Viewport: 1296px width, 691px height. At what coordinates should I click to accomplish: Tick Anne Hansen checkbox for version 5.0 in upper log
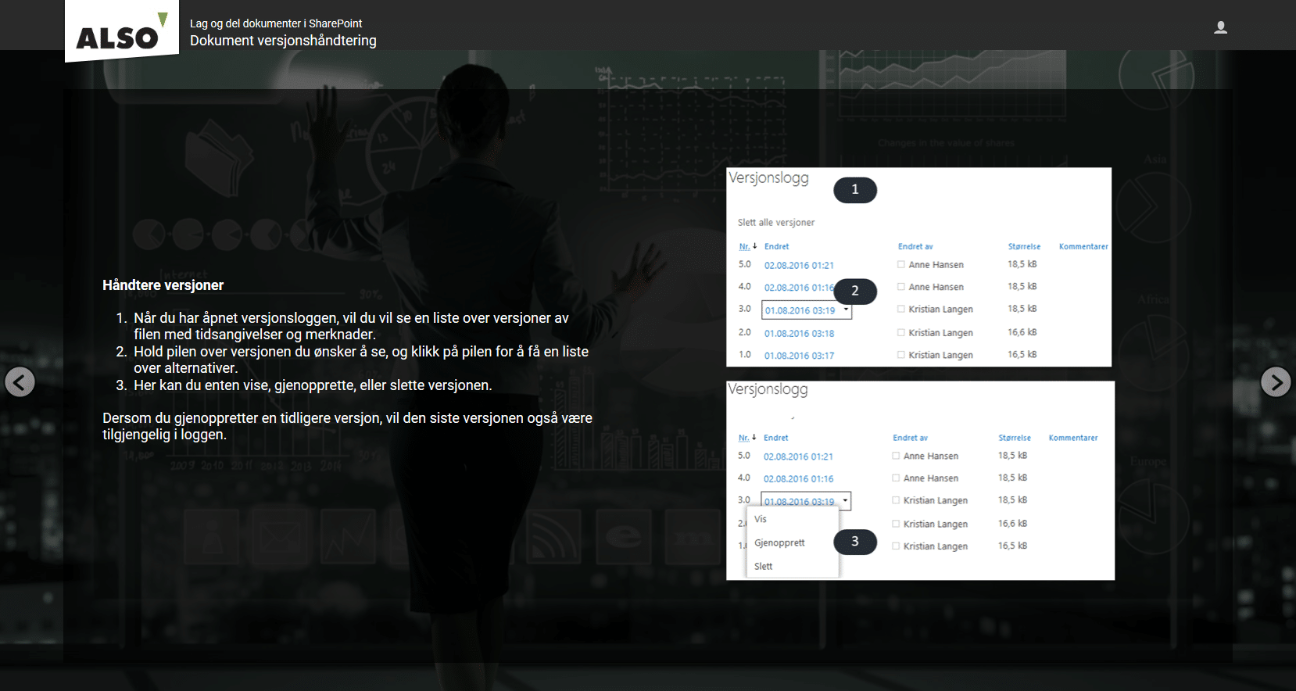(900, 265)
